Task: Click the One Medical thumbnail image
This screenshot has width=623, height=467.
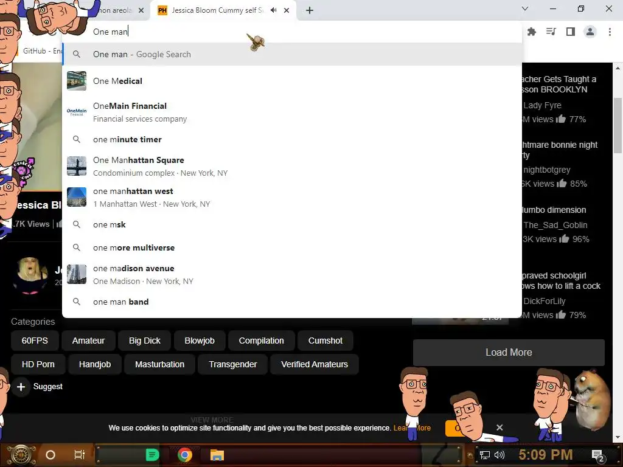Action: [77, 81]
